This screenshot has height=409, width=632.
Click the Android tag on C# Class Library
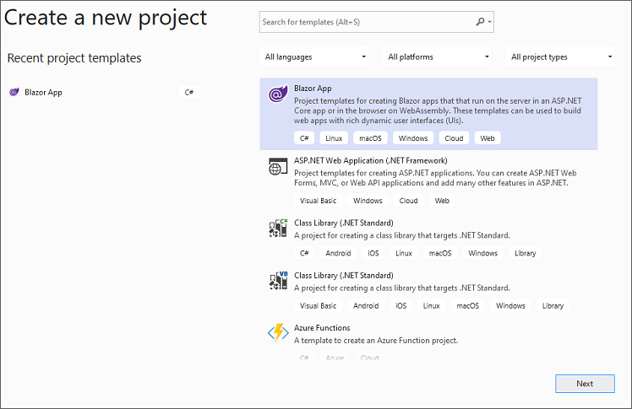(x=337, y=253)
